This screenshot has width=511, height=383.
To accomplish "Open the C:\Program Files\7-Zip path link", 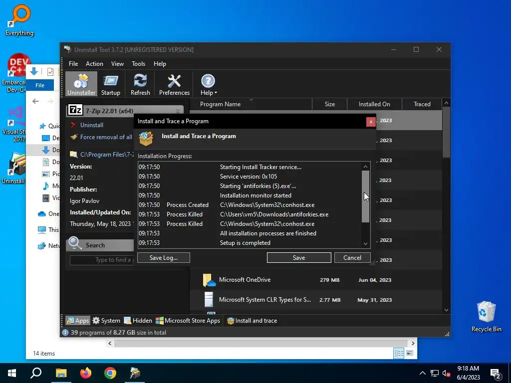I will point(107,155).
